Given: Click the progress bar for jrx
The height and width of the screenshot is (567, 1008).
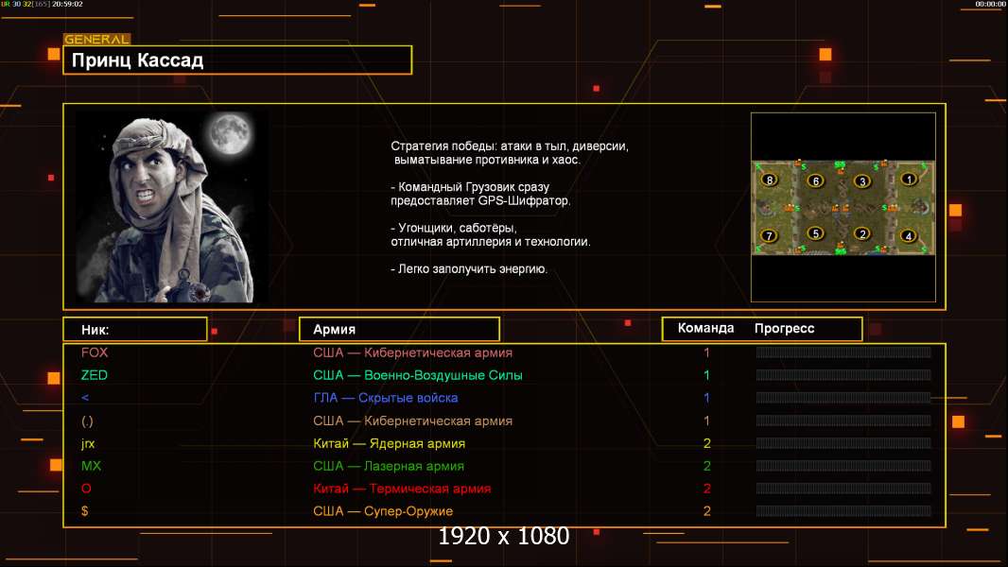Looking at the screenshot, I should pyautogui.click(x=843, y=444).
